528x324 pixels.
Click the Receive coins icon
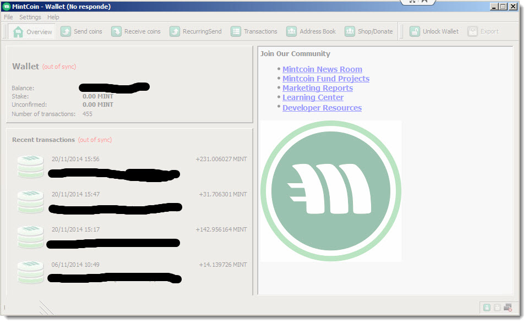click(116, 31)
